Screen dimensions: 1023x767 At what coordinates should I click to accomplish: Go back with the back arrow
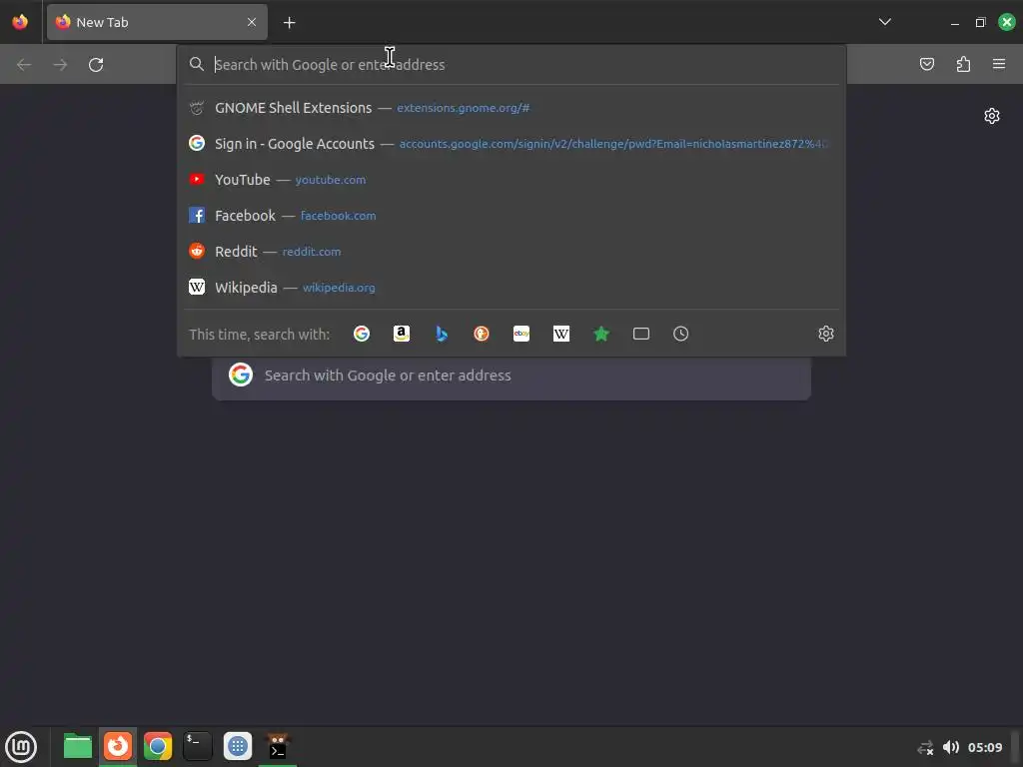click(24, 65)
